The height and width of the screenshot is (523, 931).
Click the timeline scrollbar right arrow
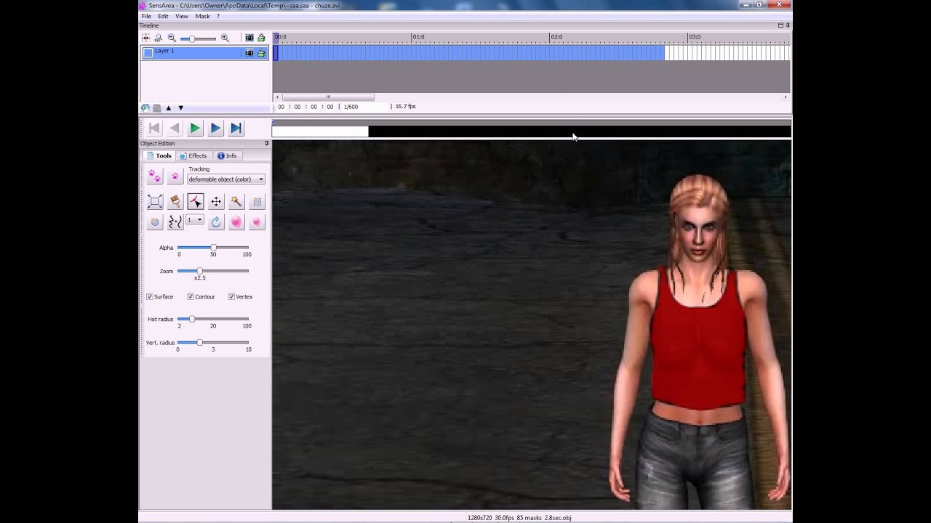(x=786, y=97)
